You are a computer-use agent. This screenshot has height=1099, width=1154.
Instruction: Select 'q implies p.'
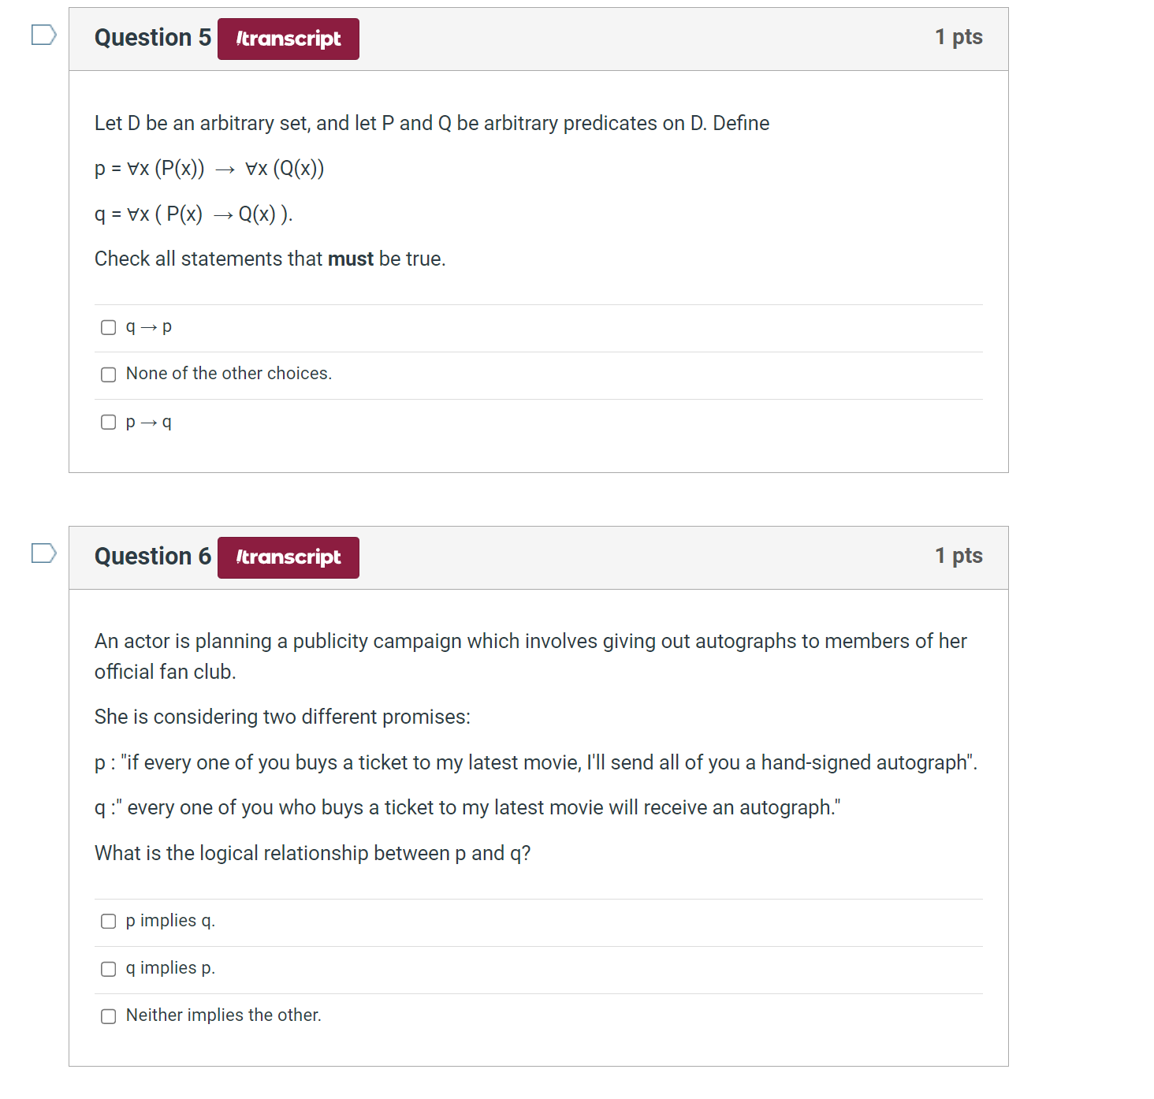[108, 969]
